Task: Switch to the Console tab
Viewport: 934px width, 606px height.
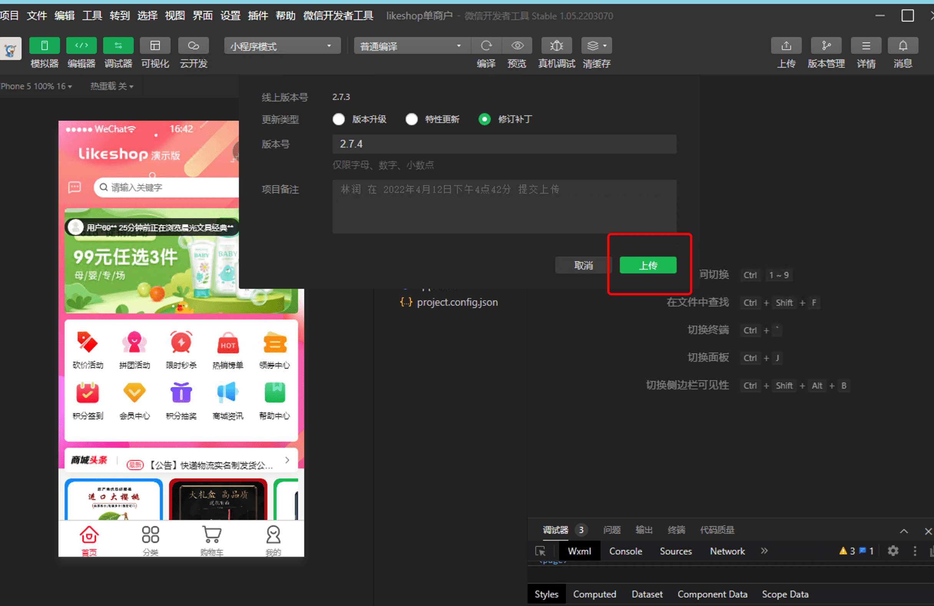Action: point(626,551)
